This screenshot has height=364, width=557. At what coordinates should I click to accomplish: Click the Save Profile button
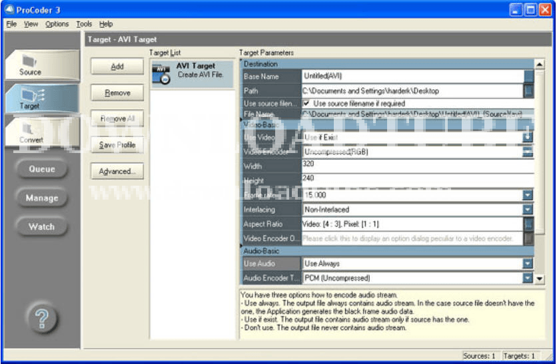117,145
